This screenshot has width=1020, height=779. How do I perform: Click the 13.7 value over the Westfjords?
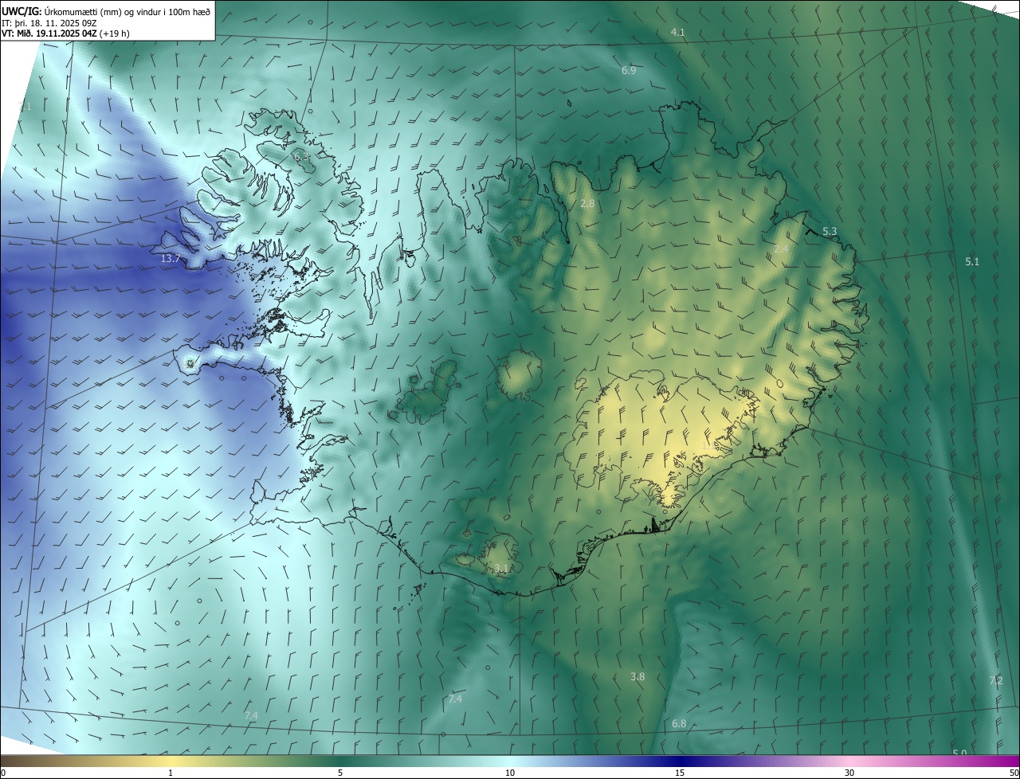[x=171, y=259]
